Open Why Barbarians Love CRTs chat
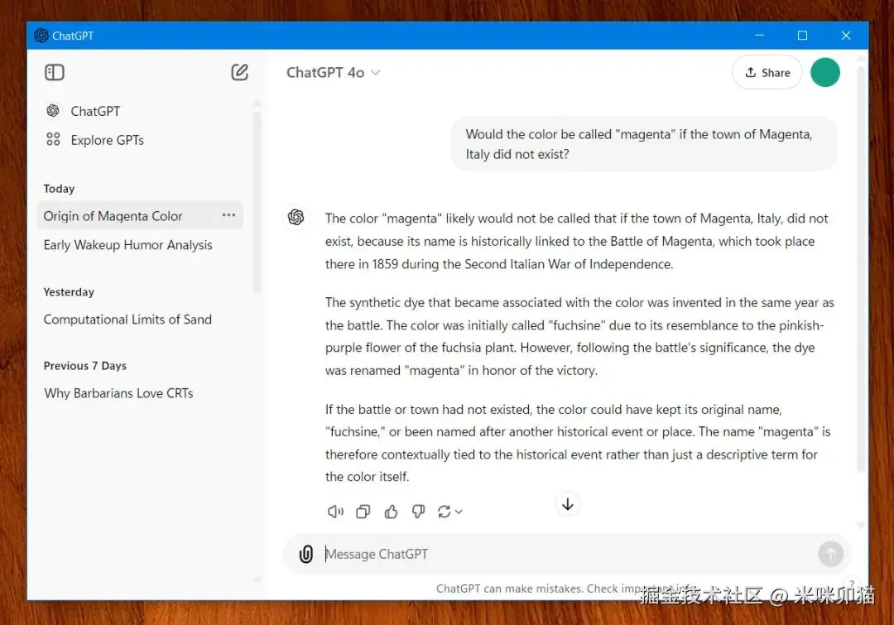Image resolution: width=894 pixels, height=625 pixels. [118, 393]
